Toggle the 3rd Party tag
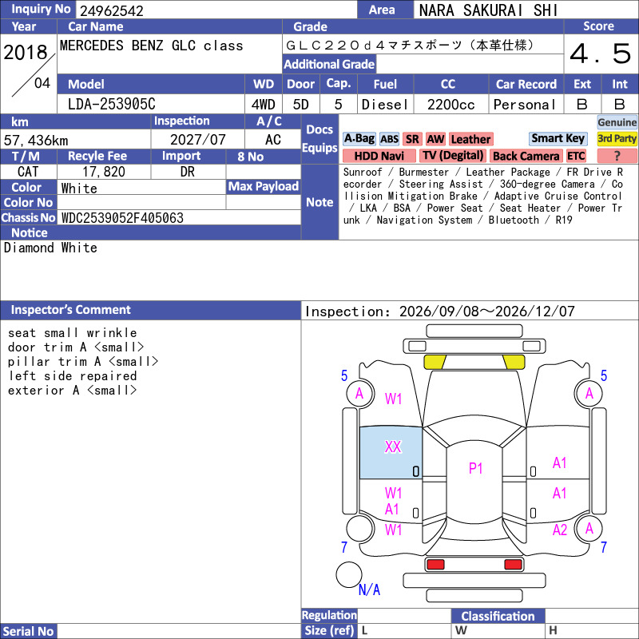Screen dimensions: 639x639 coord(617,138)
